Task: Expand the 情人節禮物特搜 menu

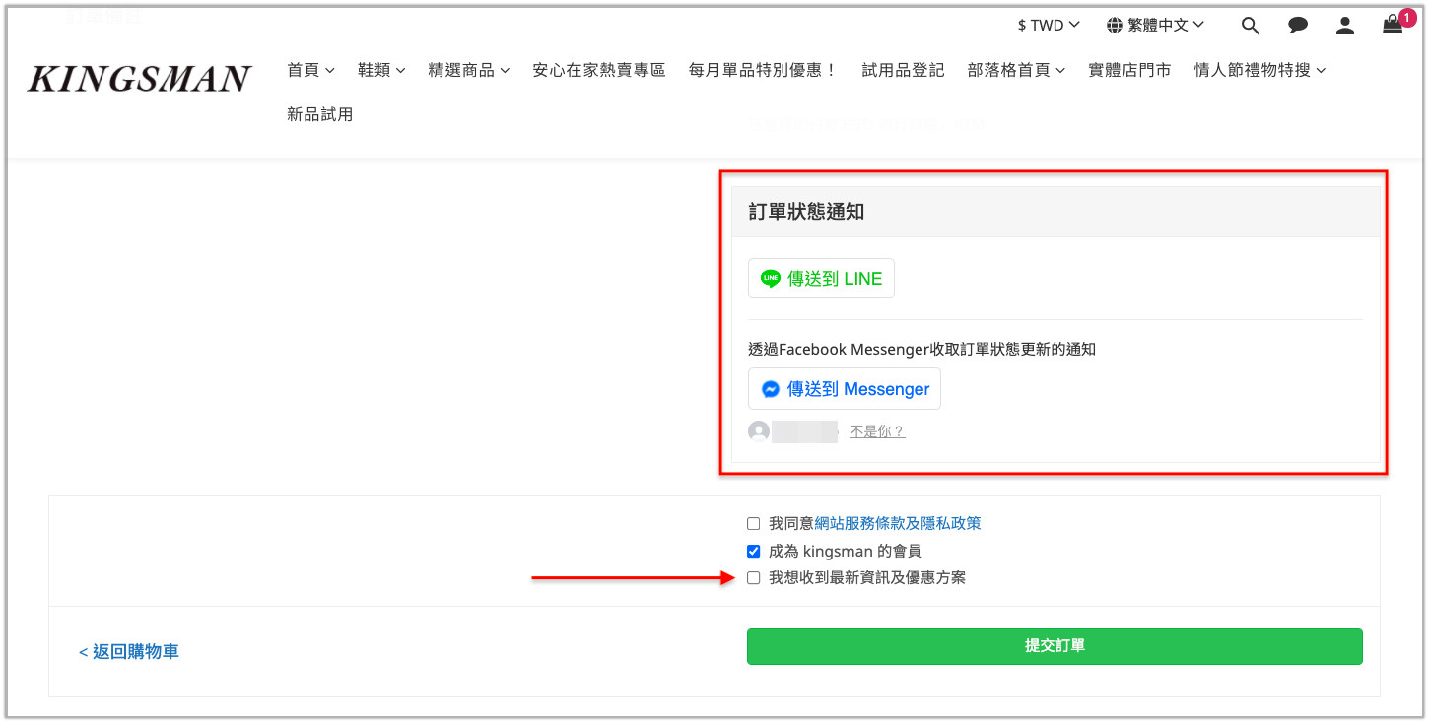Action: pyautogui.click(x=1259, y=70)
